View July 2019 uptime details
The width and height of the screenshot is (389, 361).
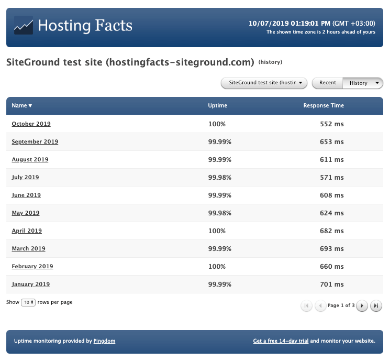pos(25,178)
